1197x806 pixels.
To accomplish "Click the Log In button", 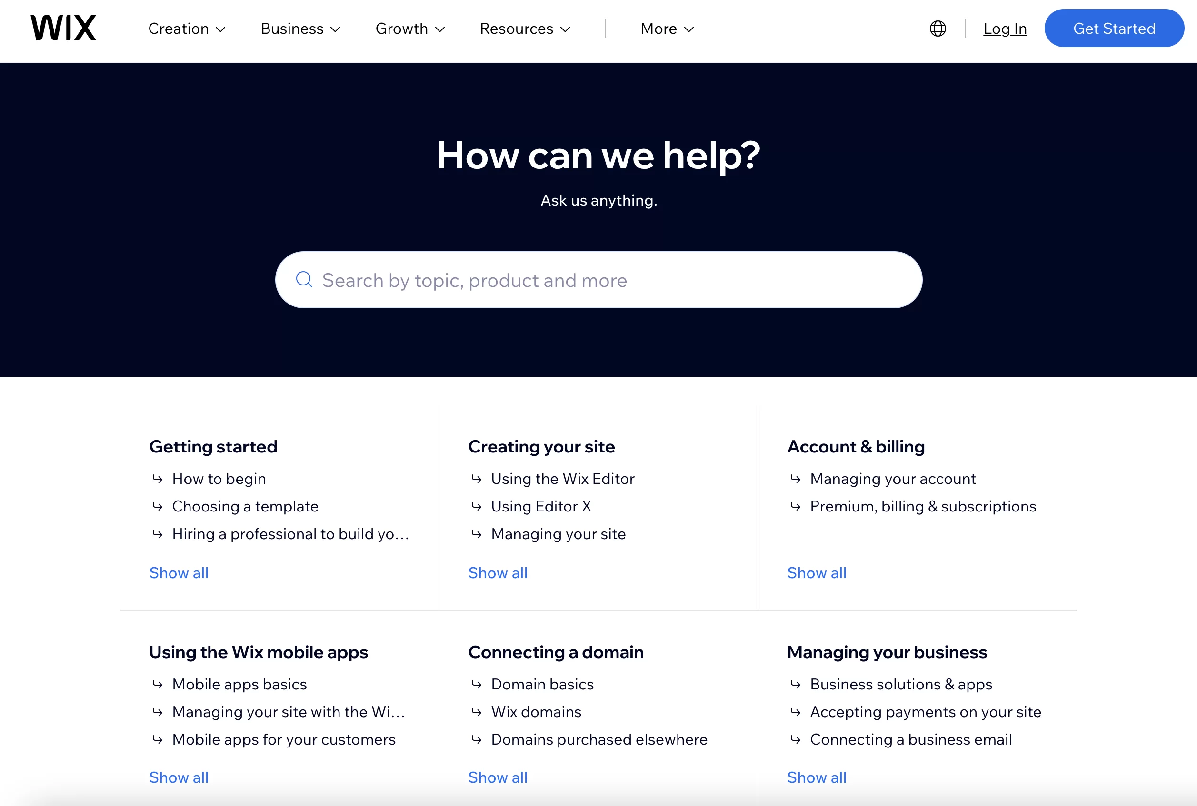I will (x=1004, y=28).
